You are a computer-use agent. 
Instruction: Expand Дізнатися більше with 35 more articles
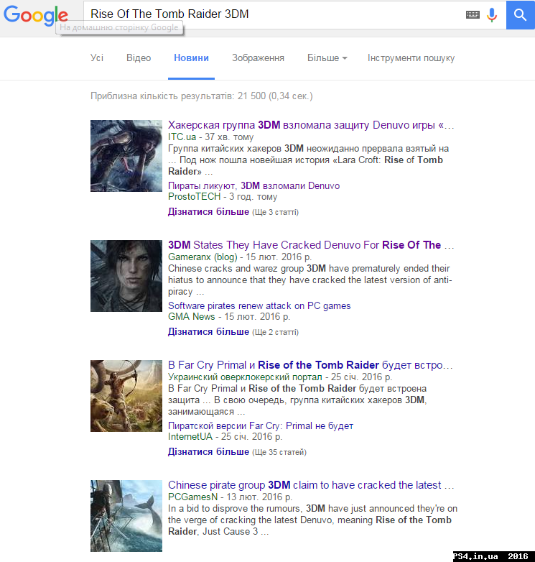point(208,452)
